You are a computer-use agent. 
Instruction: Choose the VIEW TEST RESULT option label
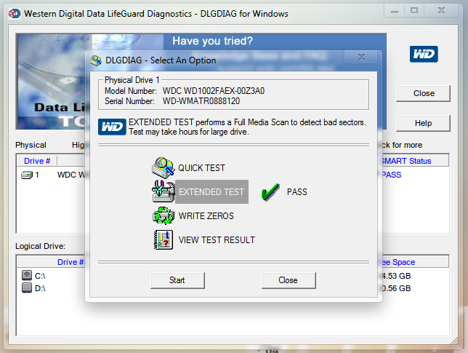tap(217, 240)
